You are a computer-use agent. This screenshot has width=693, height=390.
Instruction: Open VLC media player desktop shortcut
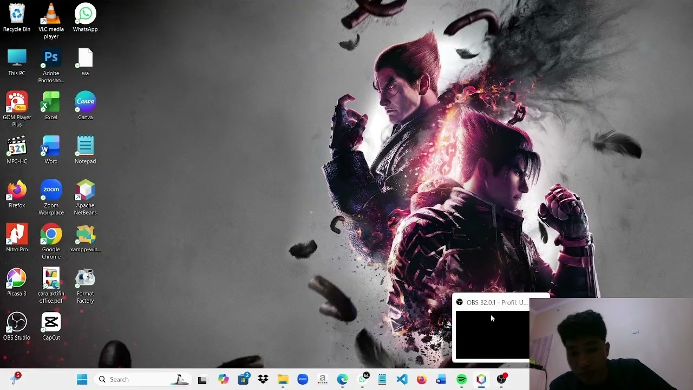coord(51,22)
